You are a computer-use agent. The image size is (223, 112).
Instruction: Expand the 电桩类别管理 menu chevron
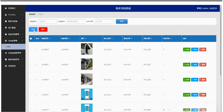point(22,34)
